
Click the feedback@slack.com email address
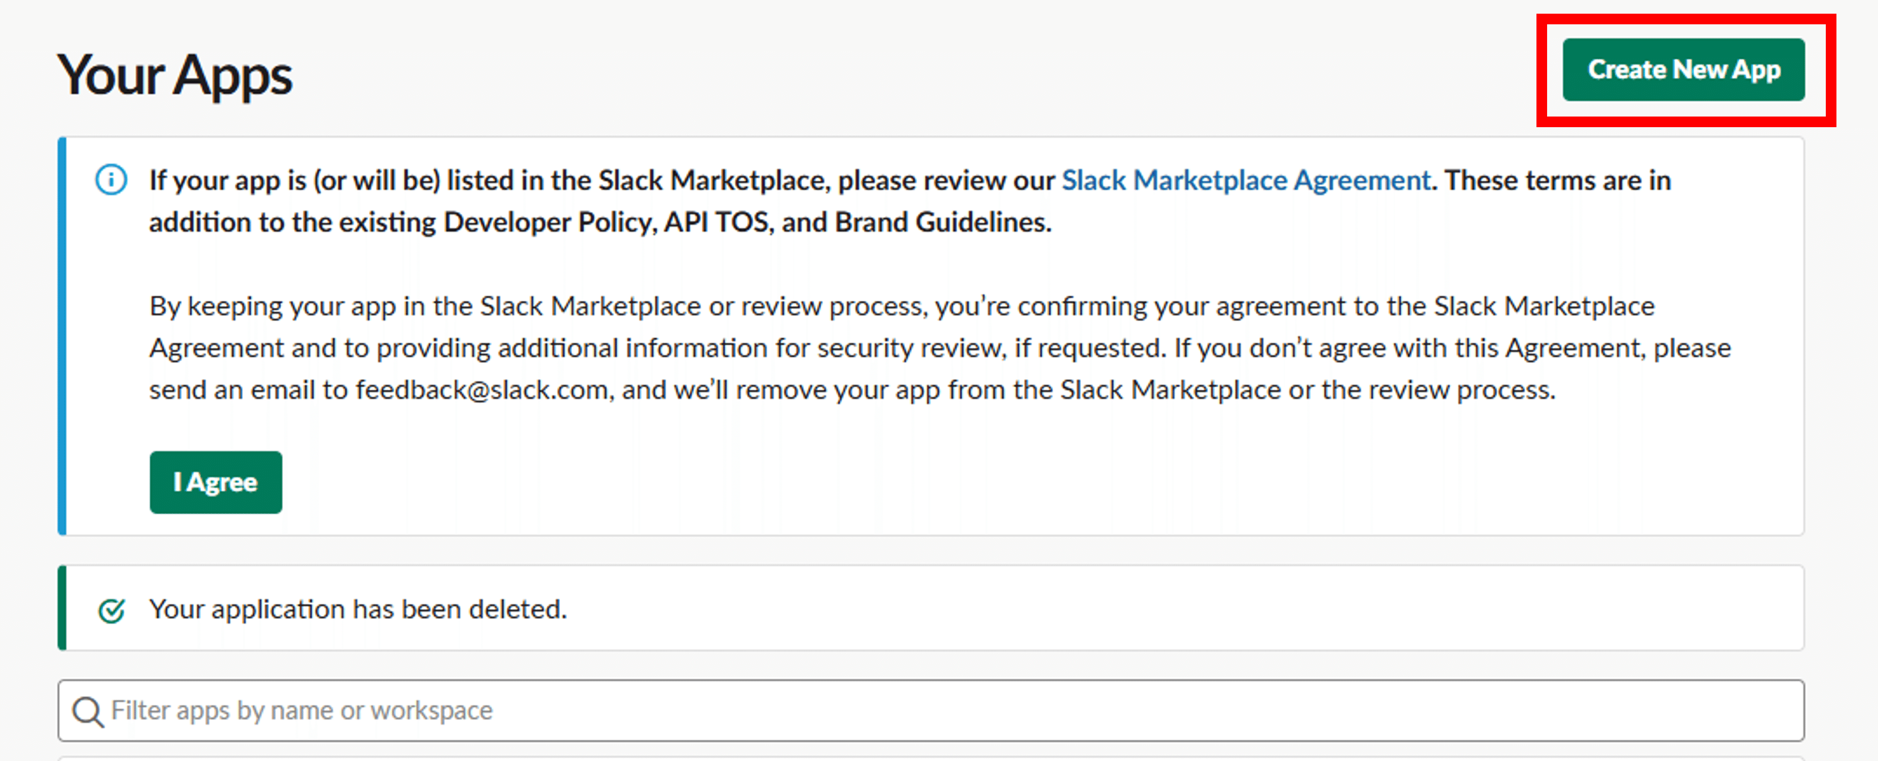click(x=481, y=390)
